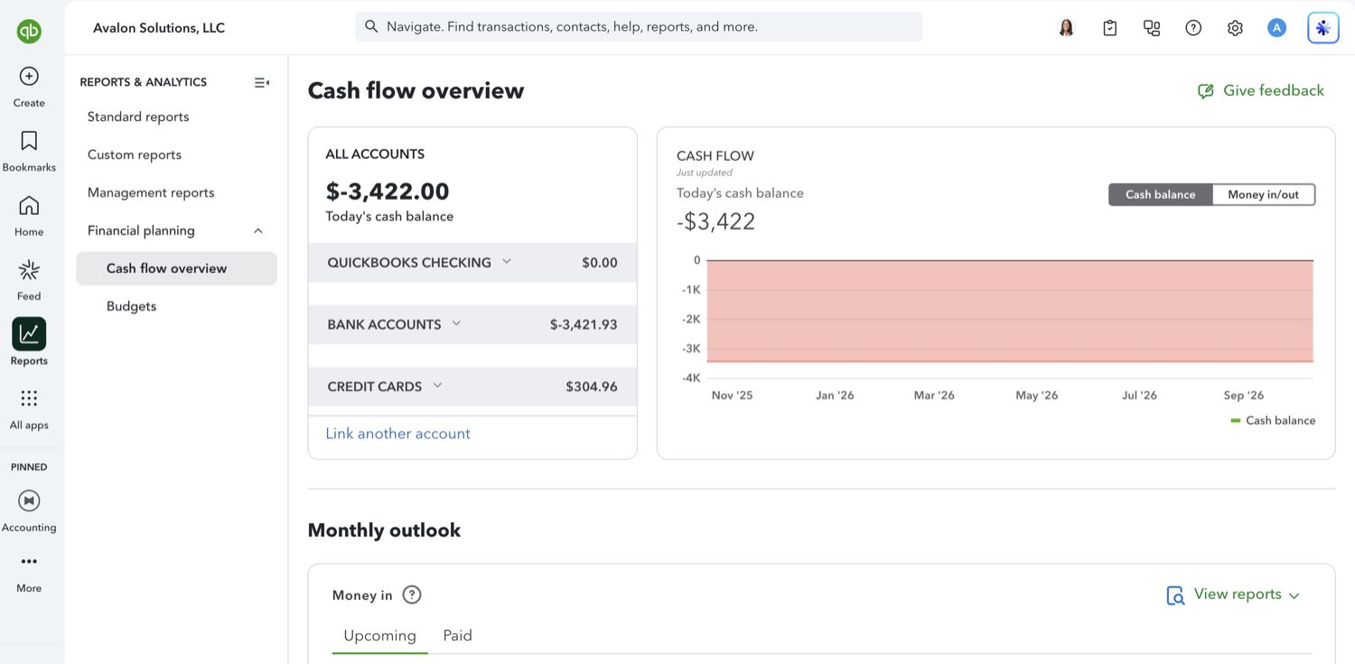The image size is (1355, 664).
Task: Click the View reports magnifier icon
Action: click(x=1175, y=595)
